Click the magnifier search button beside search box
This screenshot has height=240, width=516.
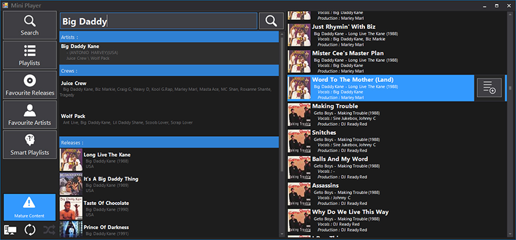coord(271,21)
